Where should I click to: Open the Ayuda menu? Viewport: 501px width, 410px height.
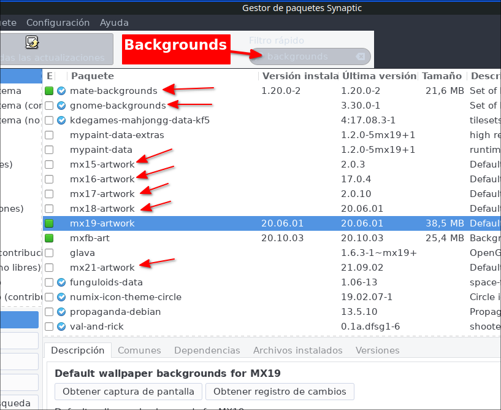[114, 23]
